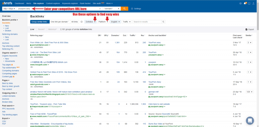
Task: Click the flame icon next to Content gap
Action: point(14,77)
